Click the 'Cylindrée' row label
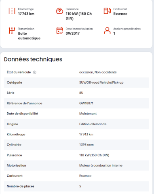This screenshot has width=154, height=194. pyautogui.click(x=14, y=145)
